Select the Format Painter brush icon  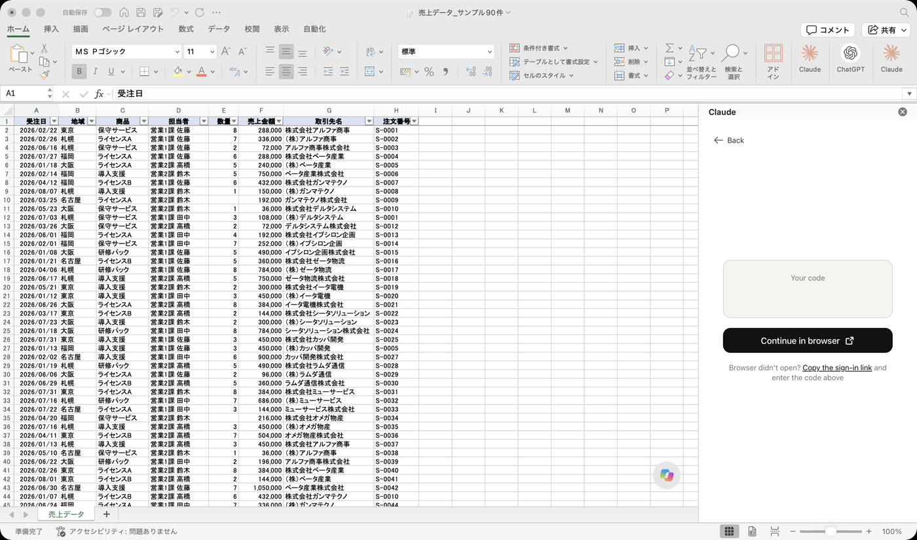click(x=45, y=75)
